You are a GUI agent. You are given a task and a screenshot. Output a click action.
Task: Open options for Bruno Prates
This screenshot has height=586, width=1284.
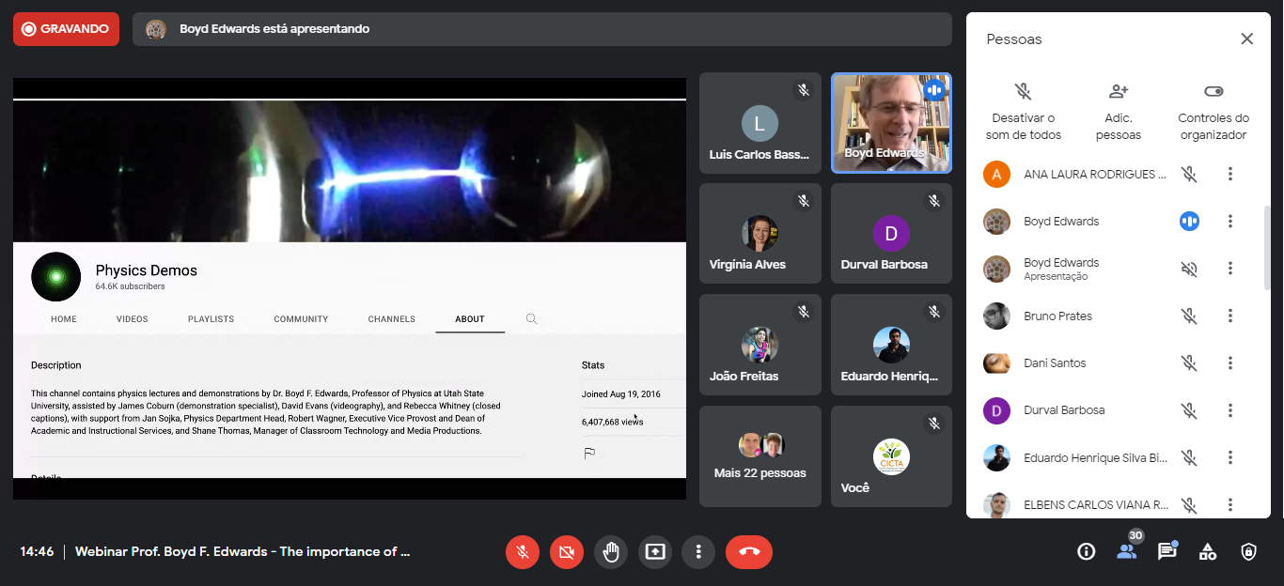click(1229, 316)
